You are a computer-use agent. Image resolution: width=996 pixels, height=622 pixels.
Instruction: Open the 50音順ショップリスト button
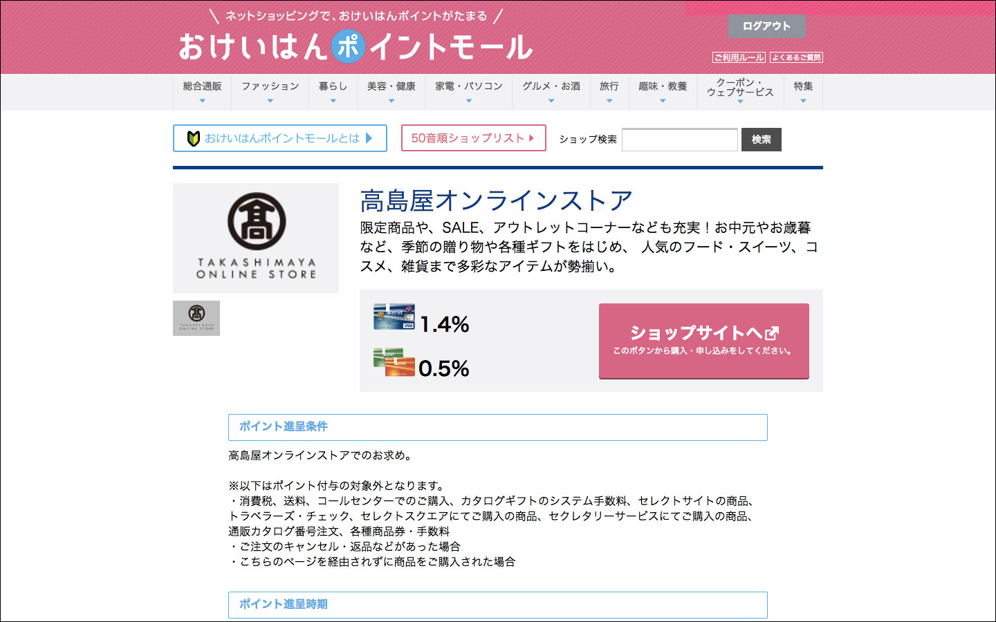click(x=474, y=138)
